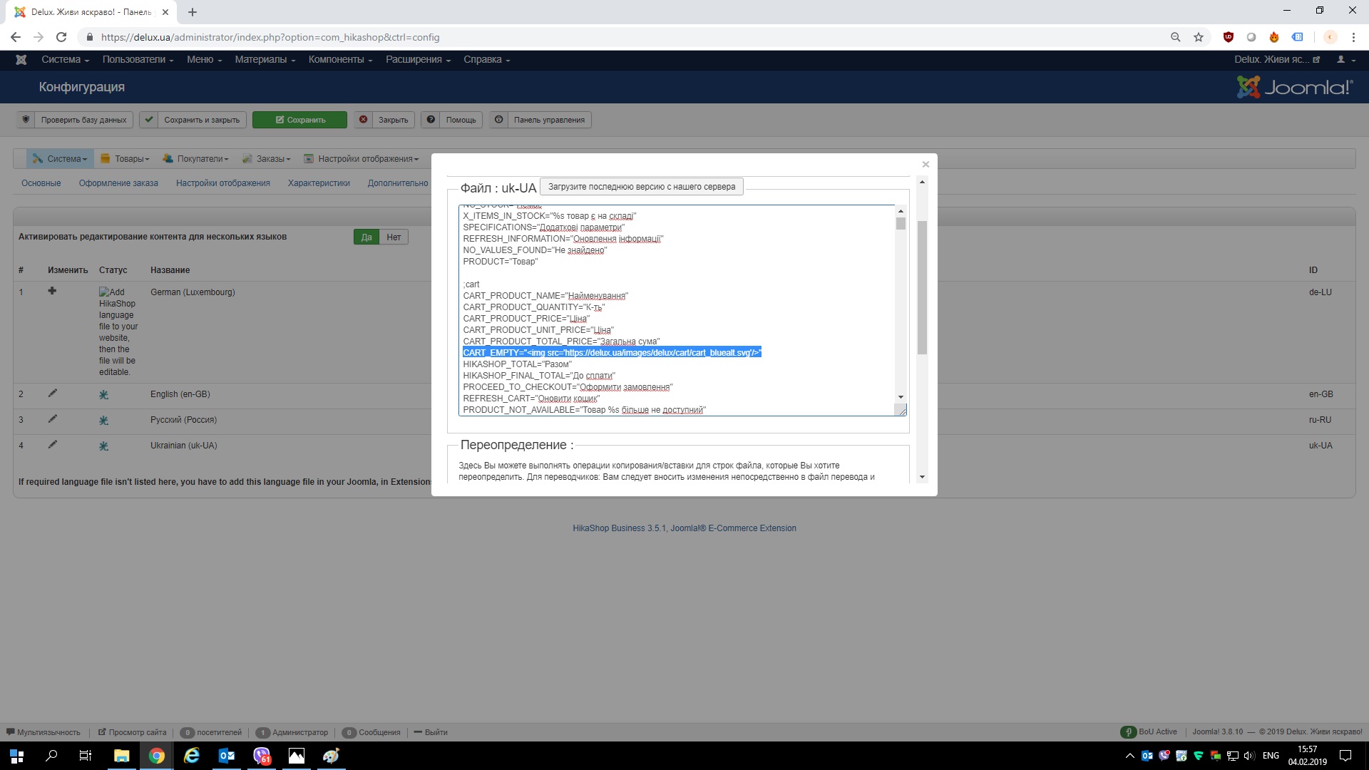
Task: Click the edit pencil for Русский (Россия)
Action: [x=52, y=419]
